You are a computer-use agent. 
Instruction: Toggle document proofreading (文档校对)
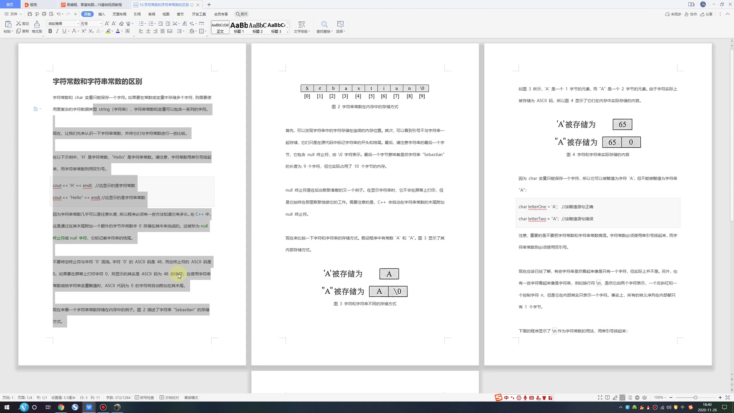(169, 398)
